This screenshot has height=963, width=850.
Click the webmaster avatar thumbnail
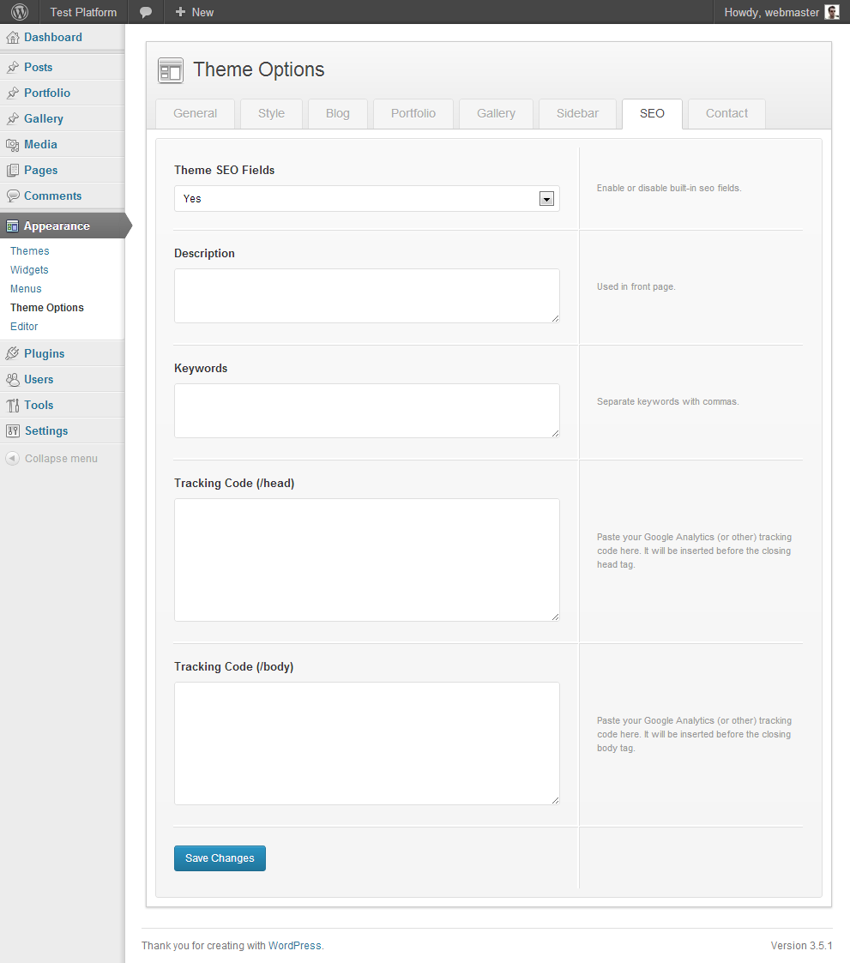(x=831, y=12)
